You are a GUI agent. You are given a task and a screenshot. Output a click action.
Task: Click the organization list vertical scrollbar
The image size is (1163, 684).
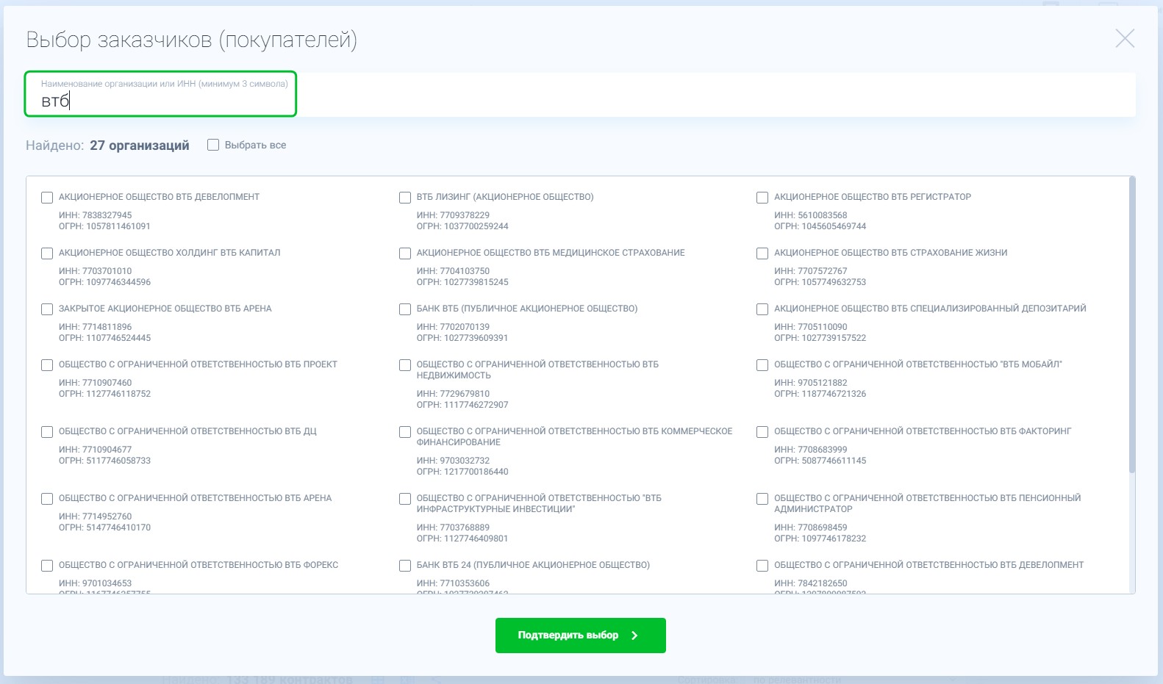1132,325
